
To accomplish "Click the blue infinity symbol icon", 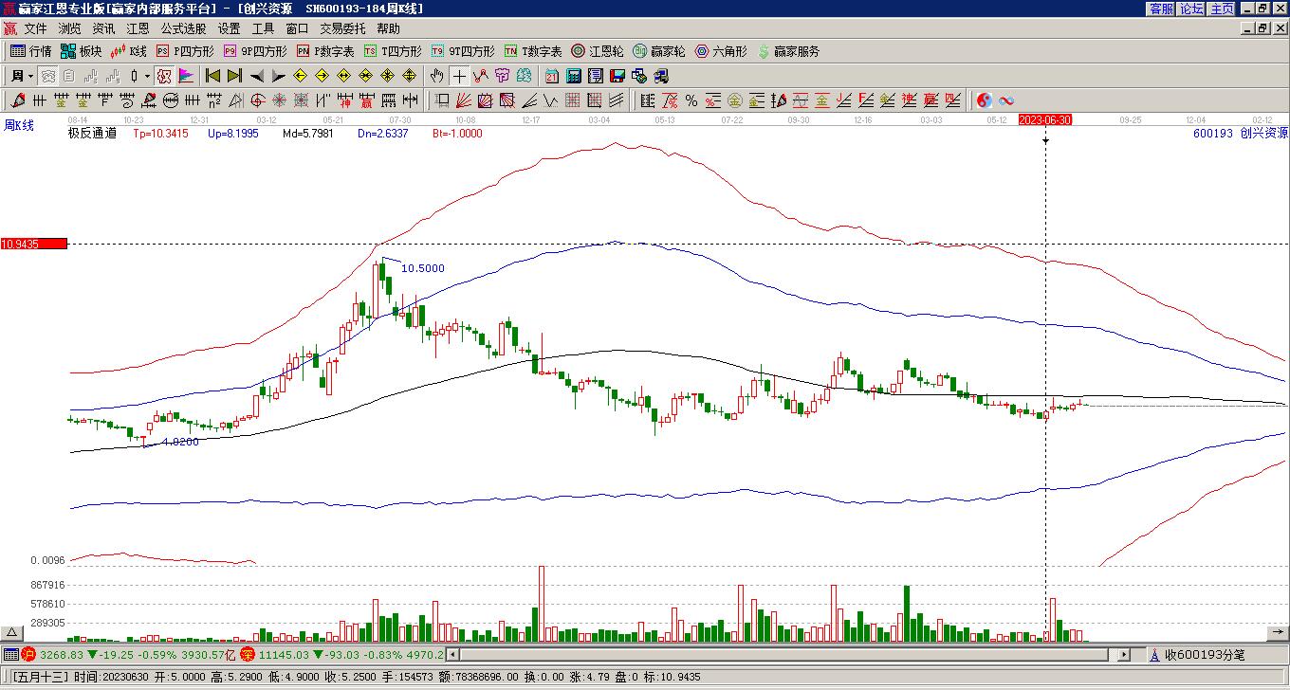I will [x=1006, y=100].
